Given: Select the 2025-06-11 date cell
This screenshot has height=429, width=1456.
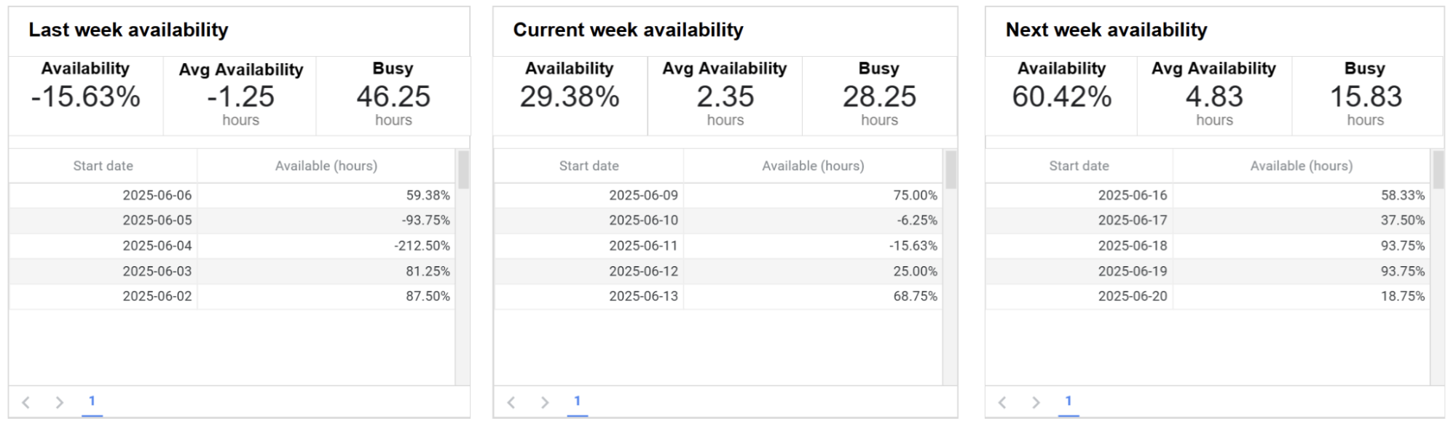Looking at the screenshot, I should 589,246.
